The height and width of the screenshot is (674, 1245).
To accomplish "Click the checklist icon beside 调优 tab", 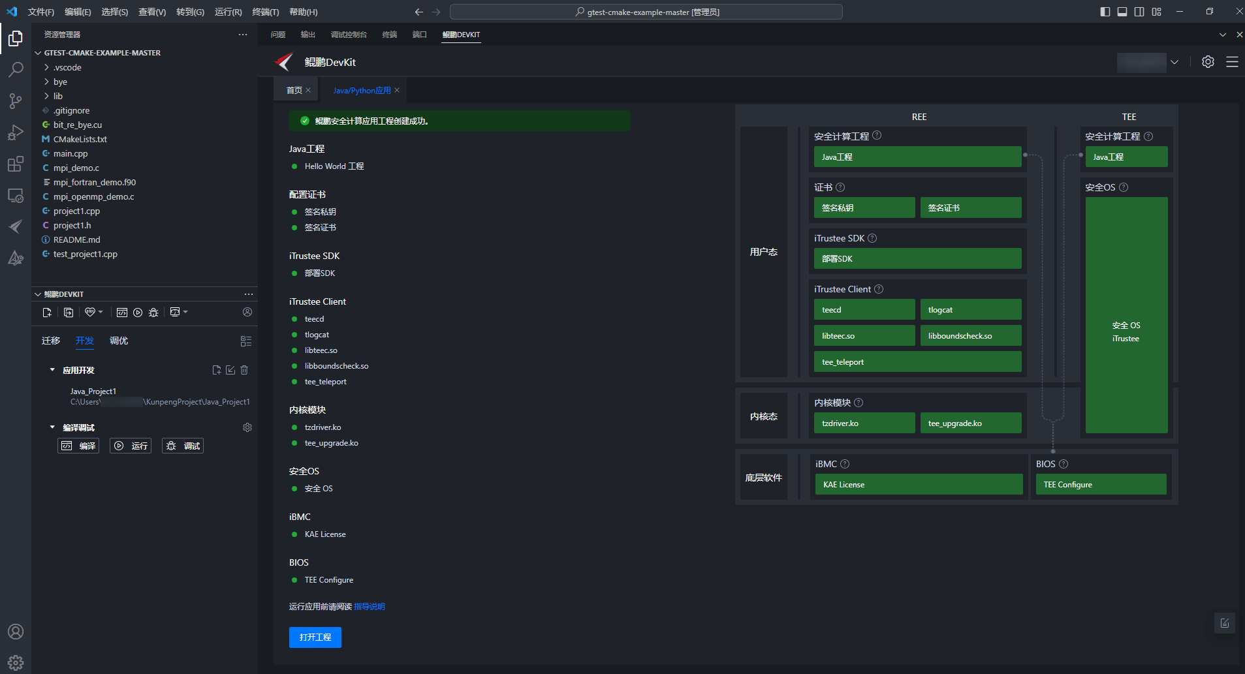I will (x=246, y=341).
